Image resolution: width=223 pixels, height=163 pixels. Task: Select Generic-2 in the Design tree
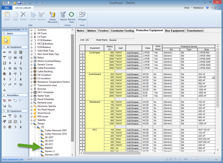click(50, 151)
